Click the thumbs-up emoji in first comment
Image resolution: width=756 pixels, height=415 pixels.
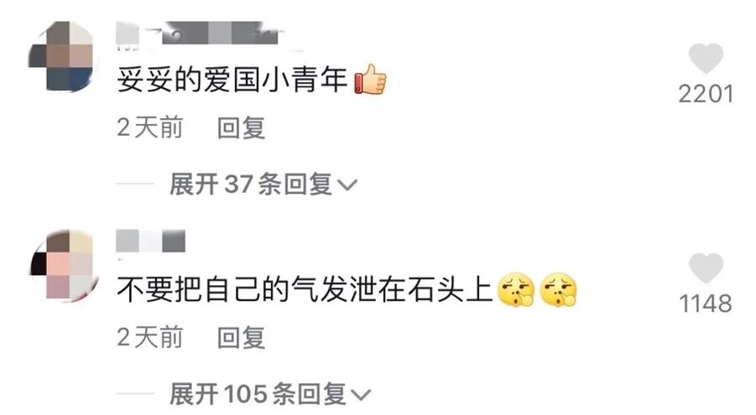[x=370, y=80]
